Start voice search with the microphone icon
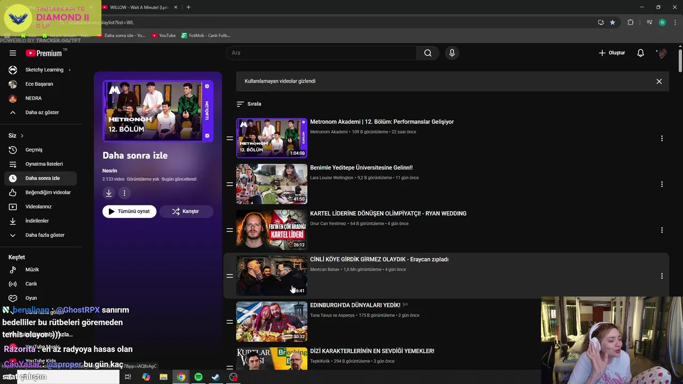 pos(452,53)
